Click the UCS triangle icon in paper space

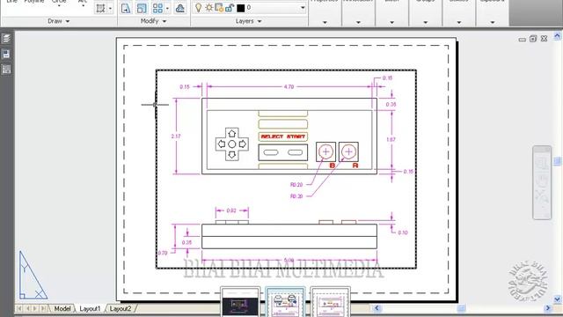(33, 276)
